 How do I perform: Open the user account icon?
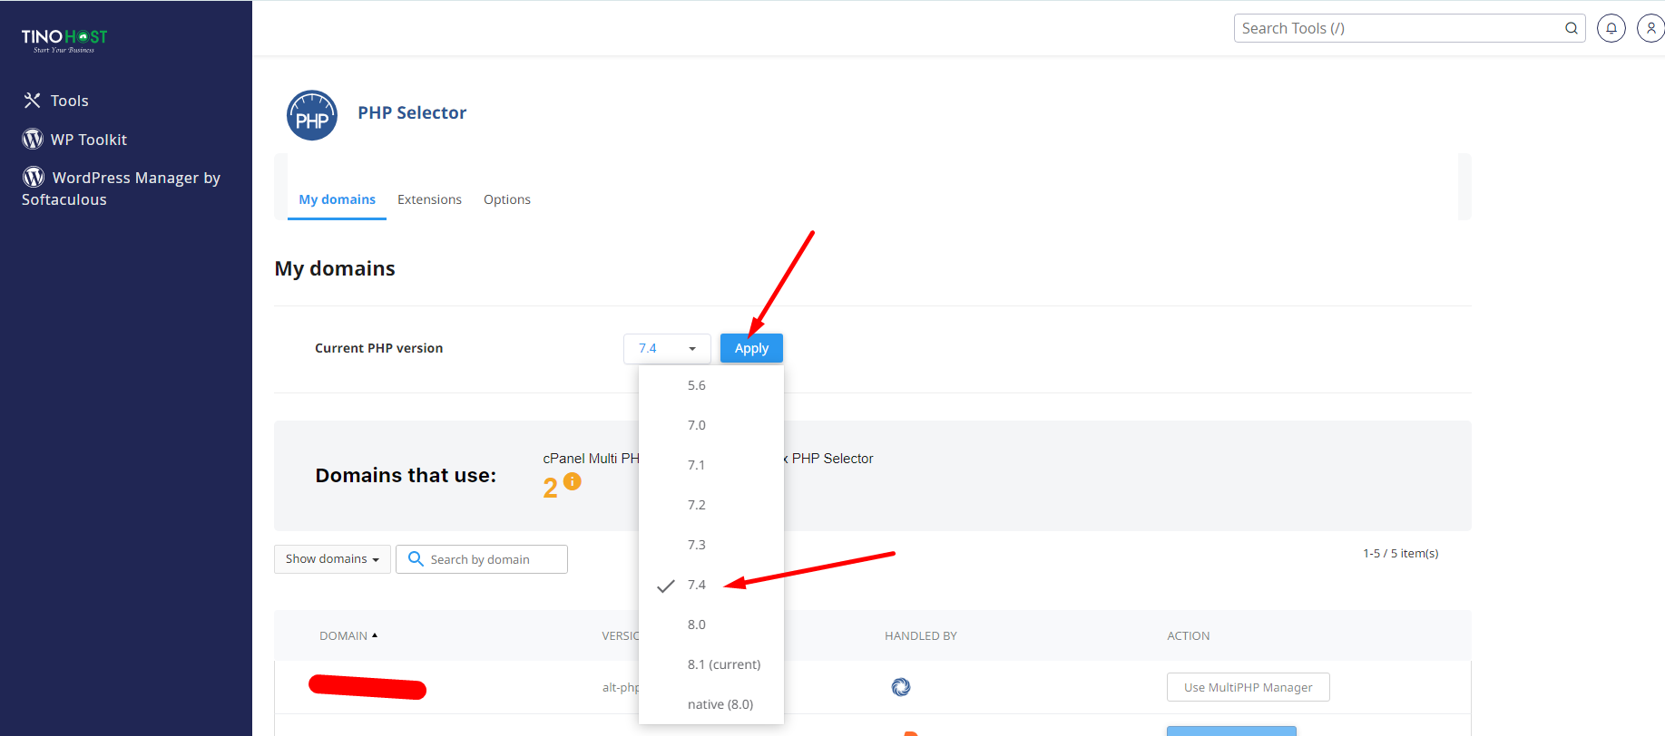click(1651, 28)
